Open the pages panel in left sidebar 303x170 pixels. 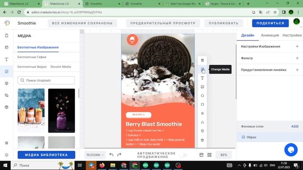[7, 36]
